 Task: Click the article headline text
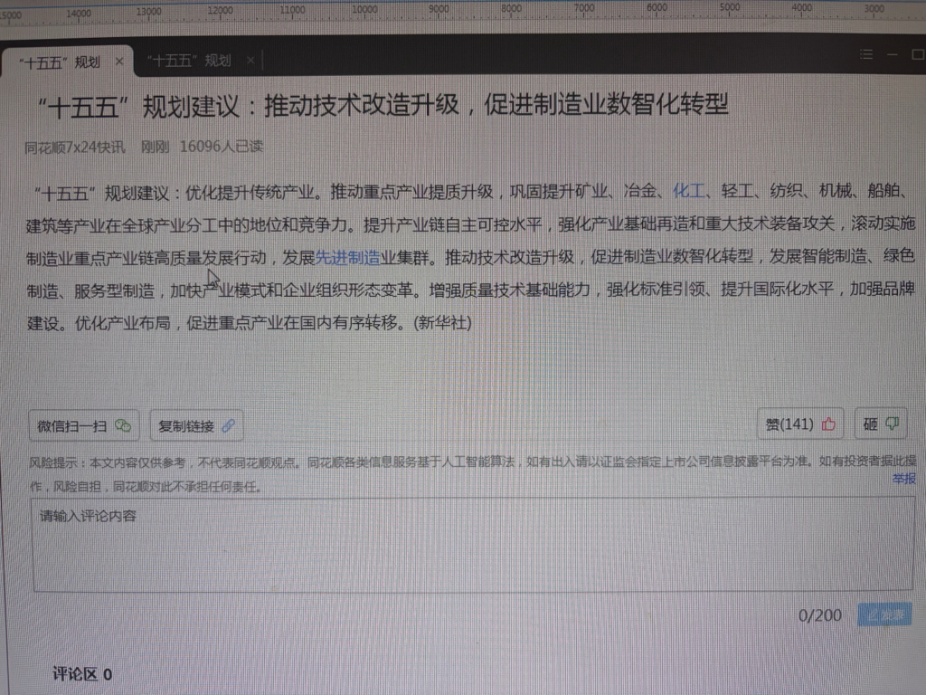(383, 106)
